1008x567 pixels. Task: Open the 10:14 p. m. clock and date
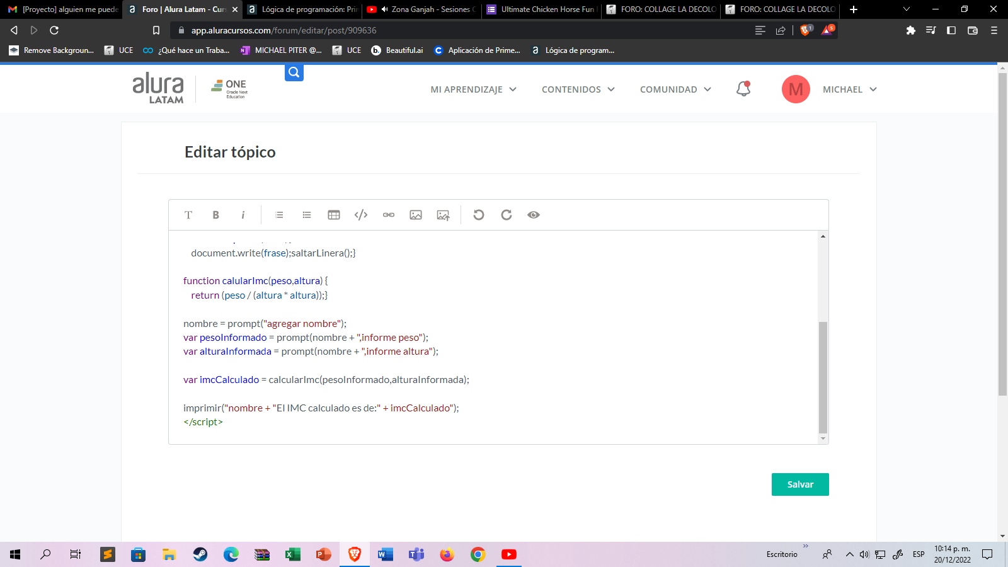(952, 554)
